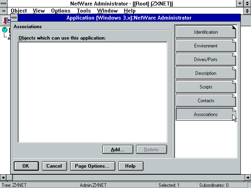Switch to the Environment page
Image resolution: width=251 pixels, height=188 pixels.
pyautogui.click(x=206, y=45)
